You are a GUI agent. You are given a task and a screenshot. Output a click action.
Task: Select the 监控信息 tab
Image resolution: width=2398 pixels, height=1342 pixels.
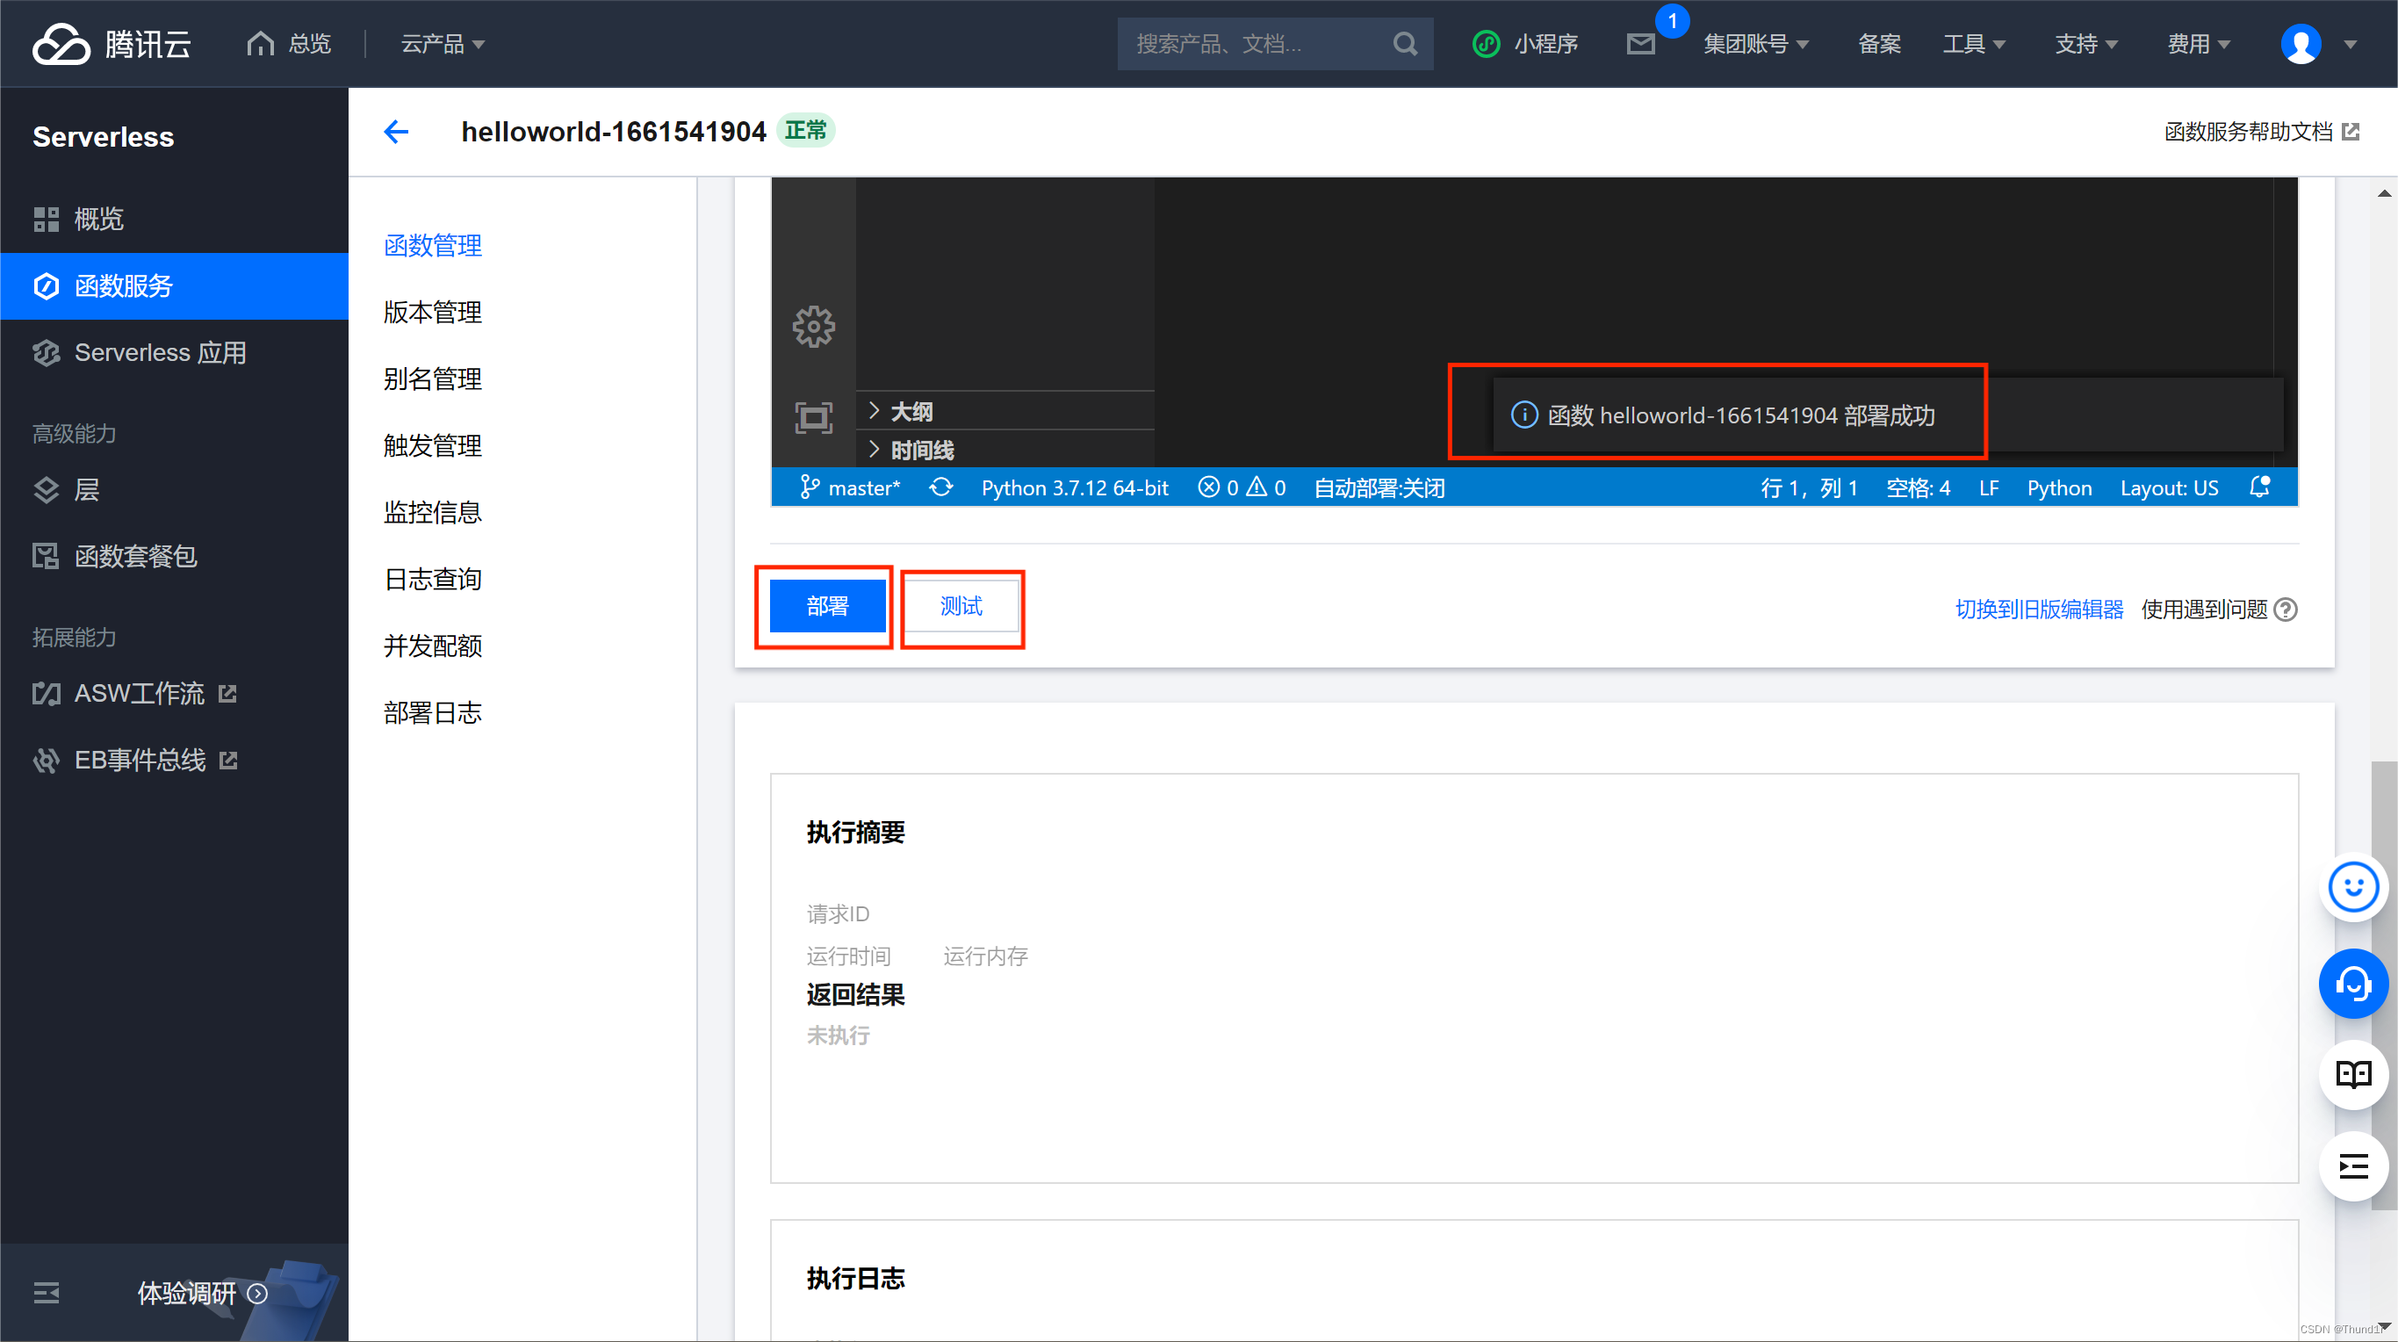point(432,512)
